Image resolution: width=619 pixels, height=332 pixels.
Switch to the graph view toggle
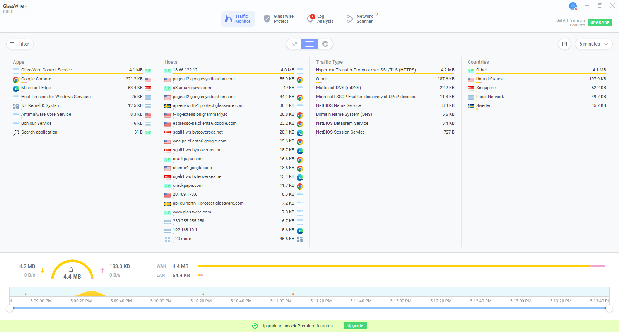(294, 44)
